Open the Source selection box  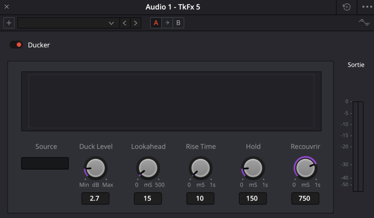click(x=45, y=163)
